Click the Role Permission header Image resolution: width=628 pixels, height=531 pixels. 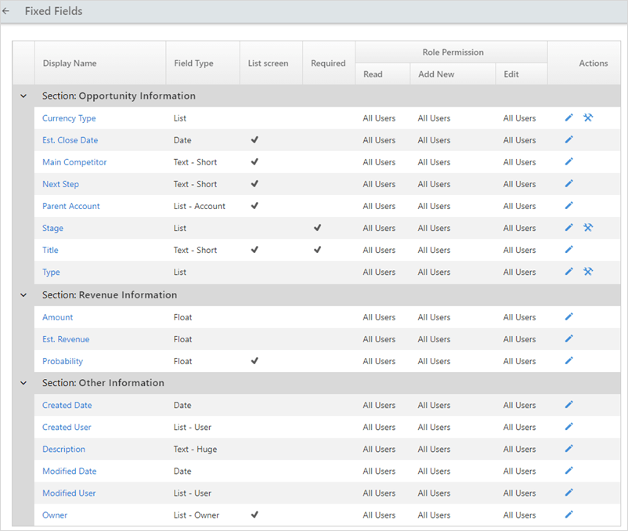click(453, 52)
